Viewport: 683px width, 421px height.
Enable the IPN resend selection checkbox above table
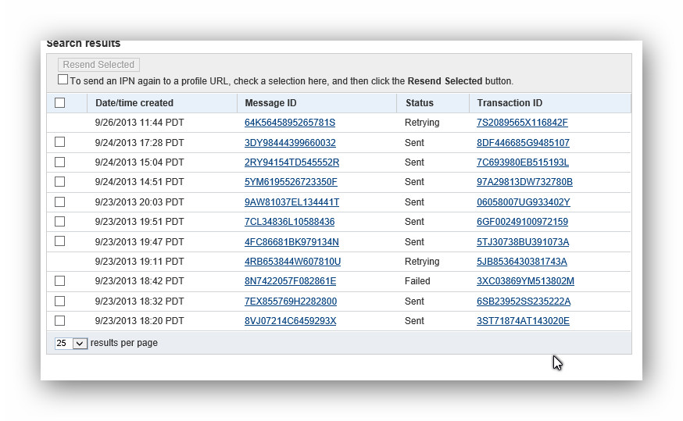click(x=63, y=80)
